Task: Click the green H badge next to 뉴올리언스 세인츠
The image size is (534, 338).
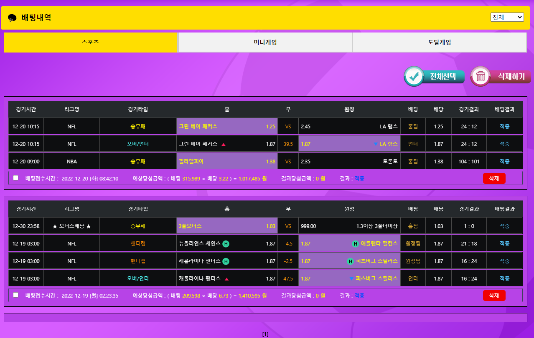Action: [226, 244]
